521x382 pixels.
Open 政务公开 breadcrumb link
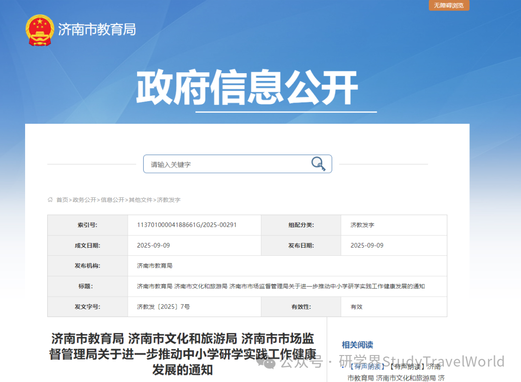tap(84, 199)
